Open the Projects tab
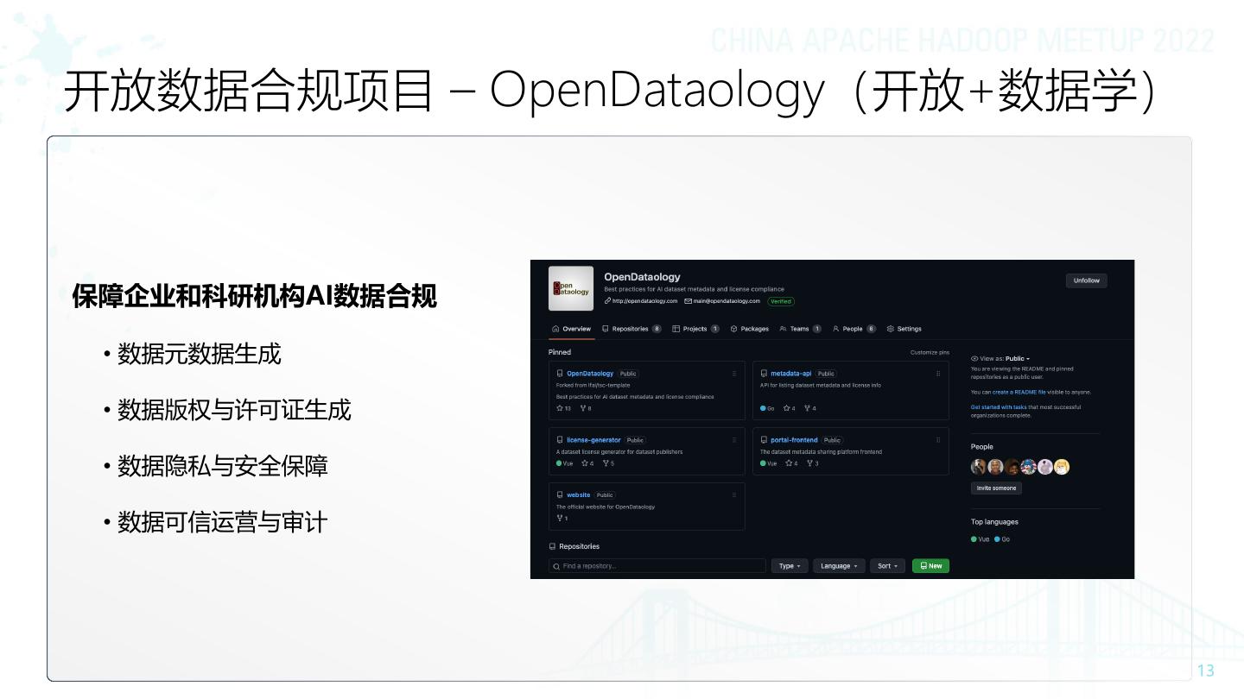 point(696,329)
